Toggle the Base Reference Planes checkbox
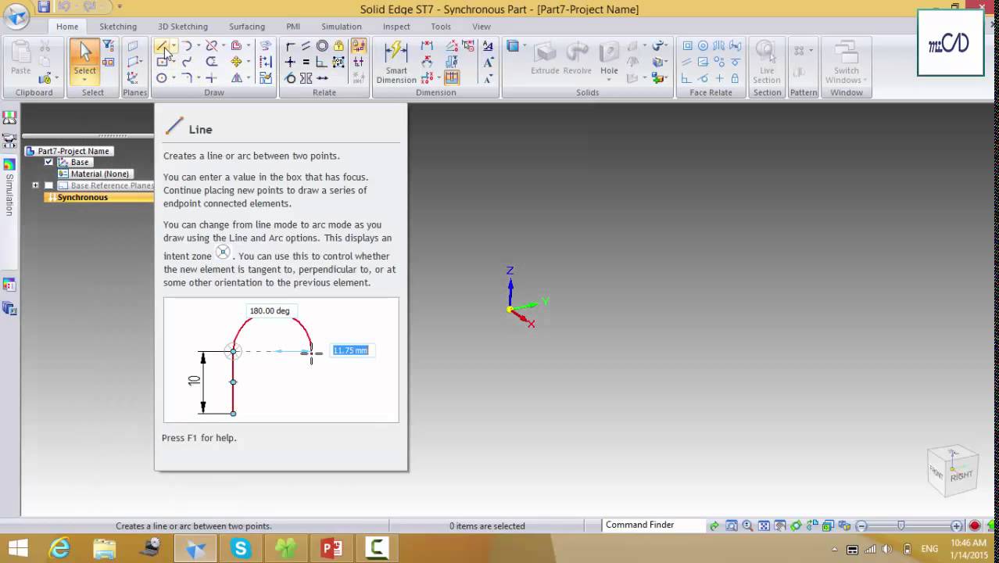This screenshot has width=999, height=563. (48, 185)
